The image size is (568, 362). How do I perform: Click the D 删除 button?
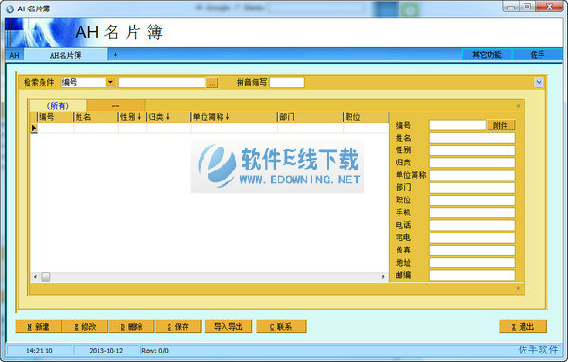point(132,327)
